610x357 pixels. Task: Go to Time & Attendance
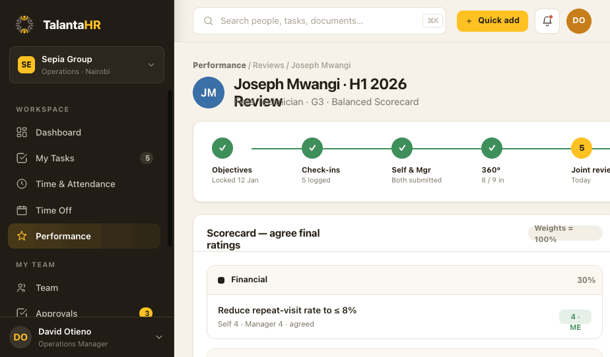pos(84,184)
